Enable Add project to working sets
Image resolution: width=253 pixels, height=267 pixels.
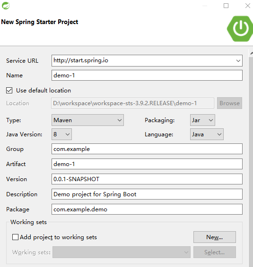(x=15, y=237)
